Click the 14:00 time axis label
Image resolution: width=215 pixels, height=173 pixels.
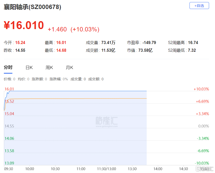point(158,169)
